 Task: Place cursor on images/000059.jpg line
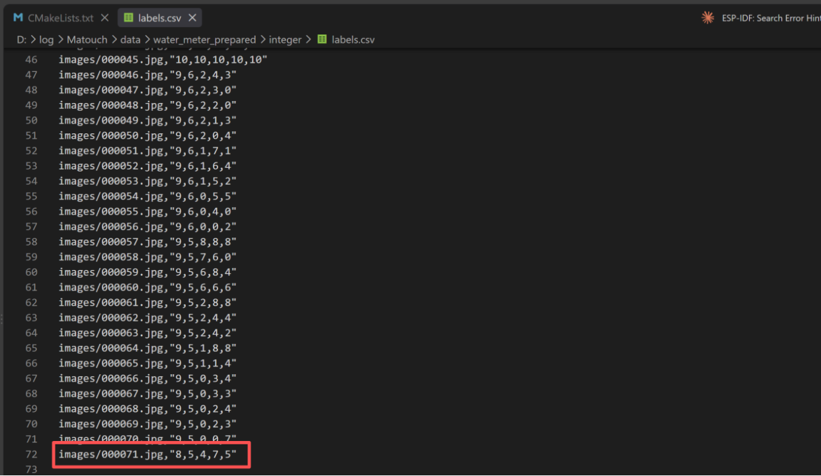click(147, 272)
